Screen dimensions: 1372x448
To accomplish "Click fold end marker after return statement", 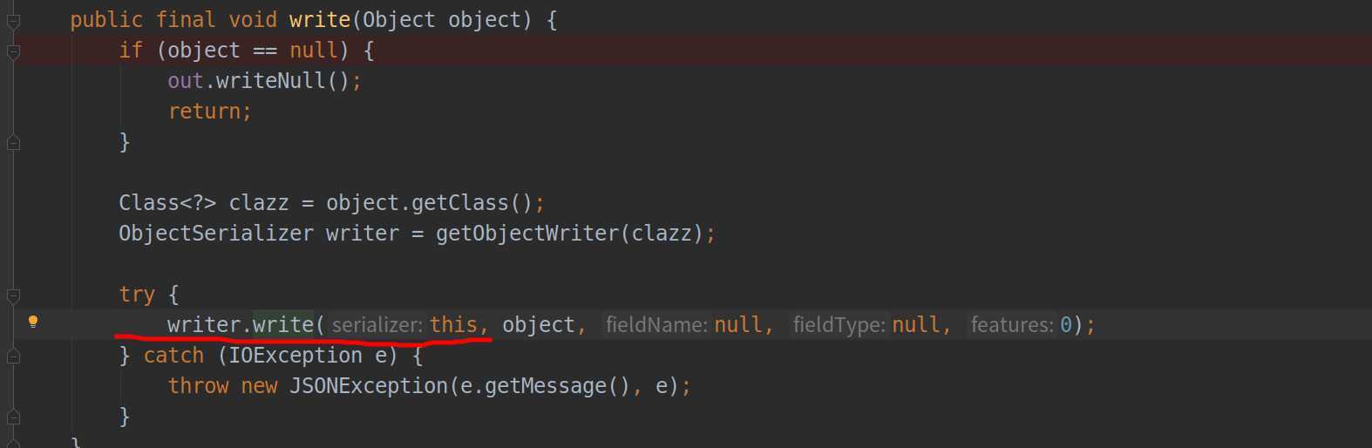I will pos(13,142).
